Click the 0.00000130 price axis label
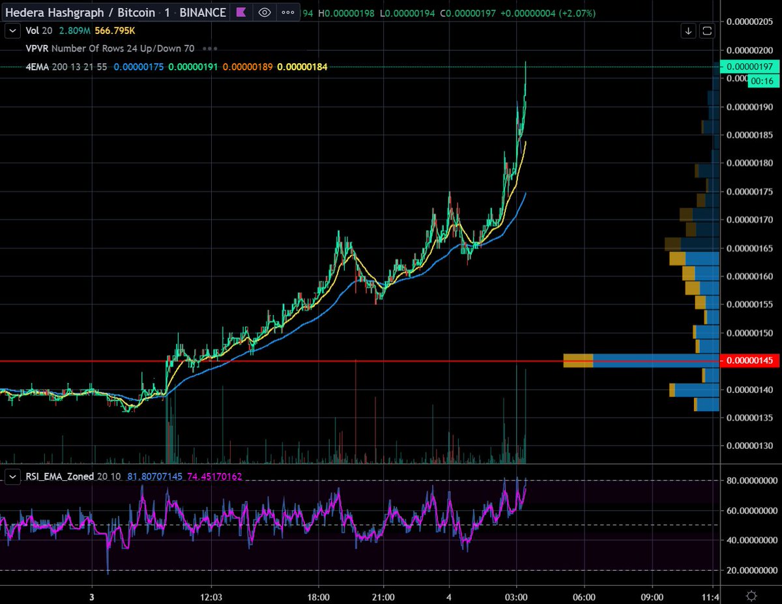Viewport: 782px width, 604px height. (x=749, y=446)
